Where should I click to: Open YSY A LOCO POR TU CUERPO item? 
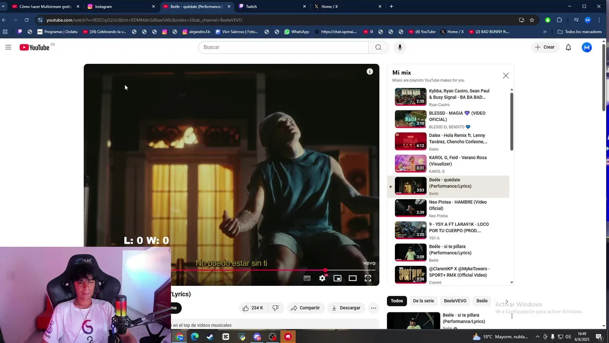(x=448, y=231)
